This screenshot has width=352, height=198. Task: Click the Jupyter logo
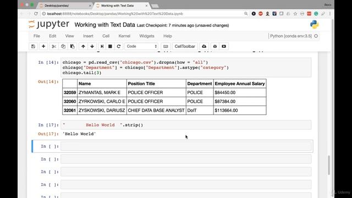pos(49,24)
